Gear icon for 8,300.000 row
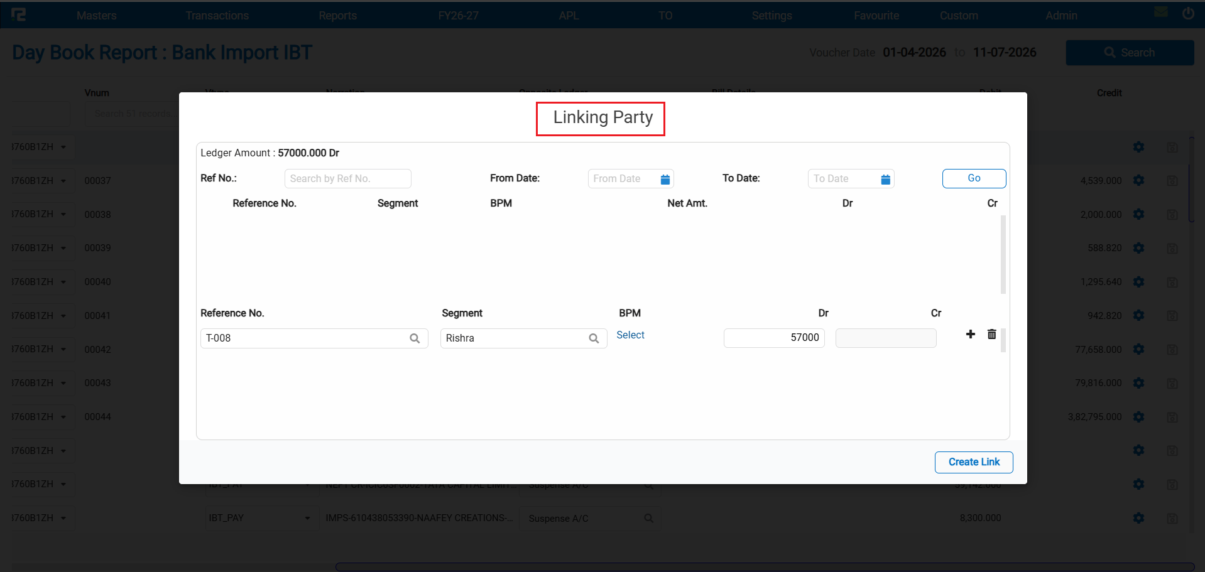1205x572 pixels. [x=1138, y=518]
